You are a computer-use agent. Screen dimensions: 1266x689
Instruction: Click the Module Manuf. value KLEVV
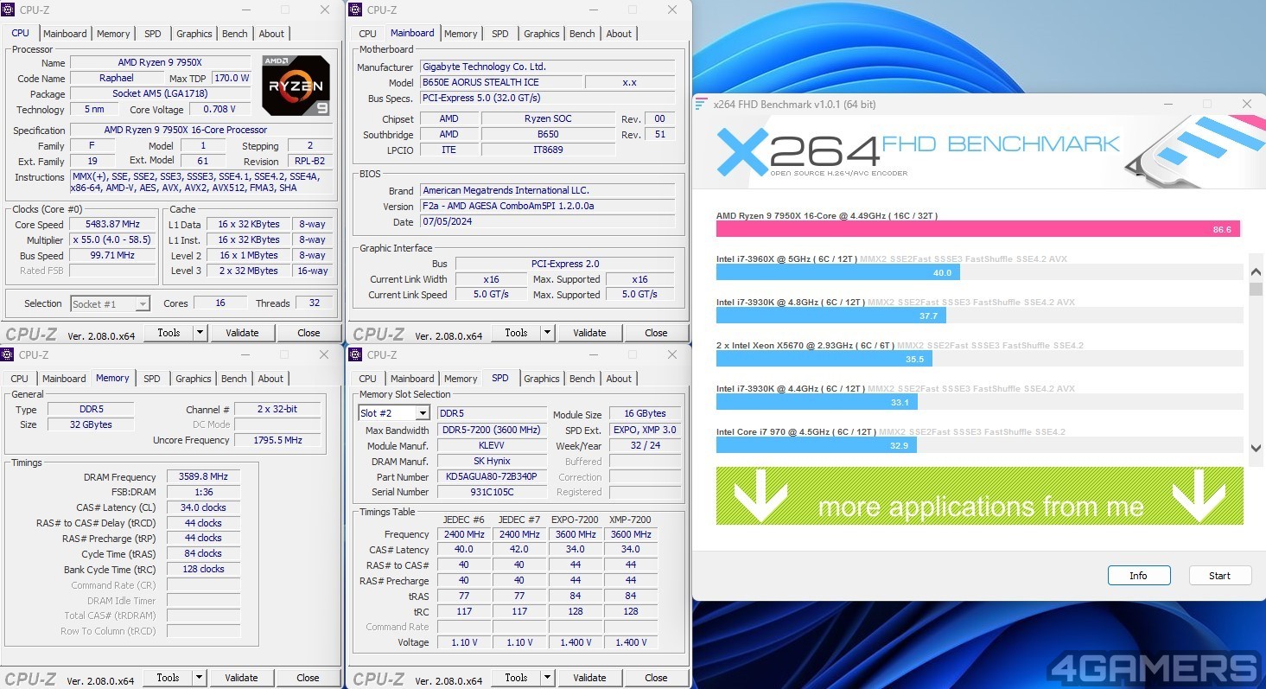tap(492, 446)
